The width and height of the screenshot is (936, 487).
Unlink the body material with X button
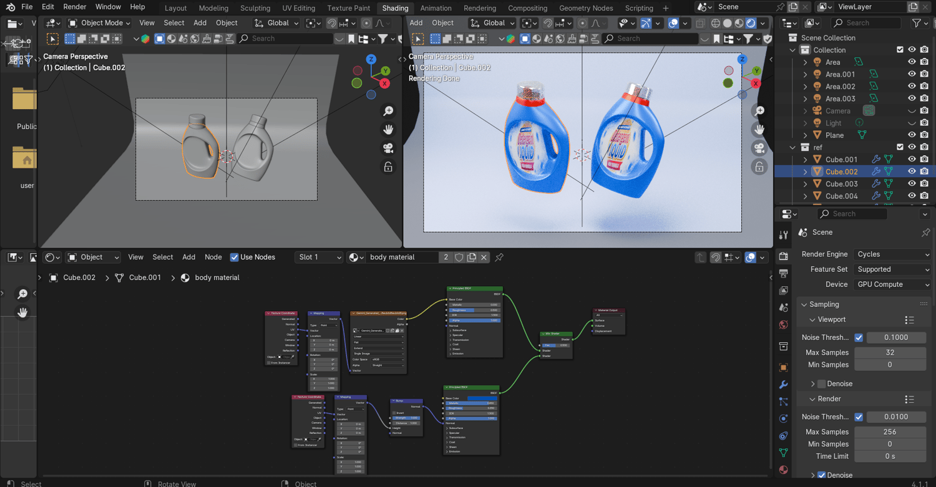pyautogui.click(x=484, y=257)
